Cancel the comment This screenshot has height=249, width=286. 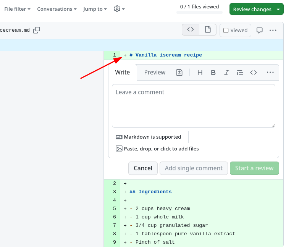point(143,168)
